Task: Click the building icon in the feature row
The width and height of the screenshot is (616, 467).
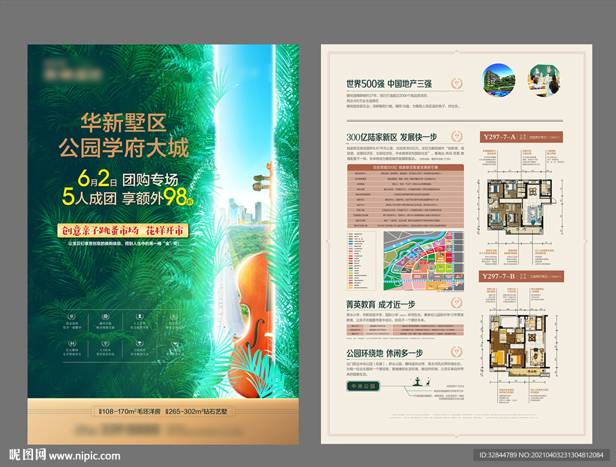Action: point(173,317)
